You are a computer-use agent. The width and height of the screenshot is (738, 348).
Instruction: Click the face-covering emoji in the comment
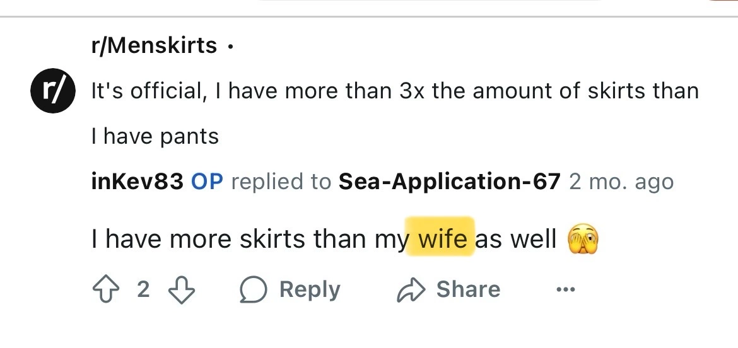click(583, 240)
